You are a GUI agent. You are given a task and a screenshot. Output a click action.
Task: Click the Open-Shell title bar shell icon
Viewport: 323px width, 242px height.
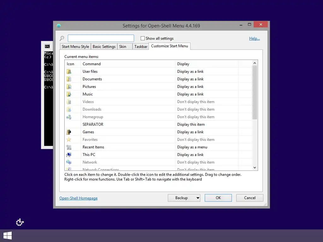pos(59,26)
